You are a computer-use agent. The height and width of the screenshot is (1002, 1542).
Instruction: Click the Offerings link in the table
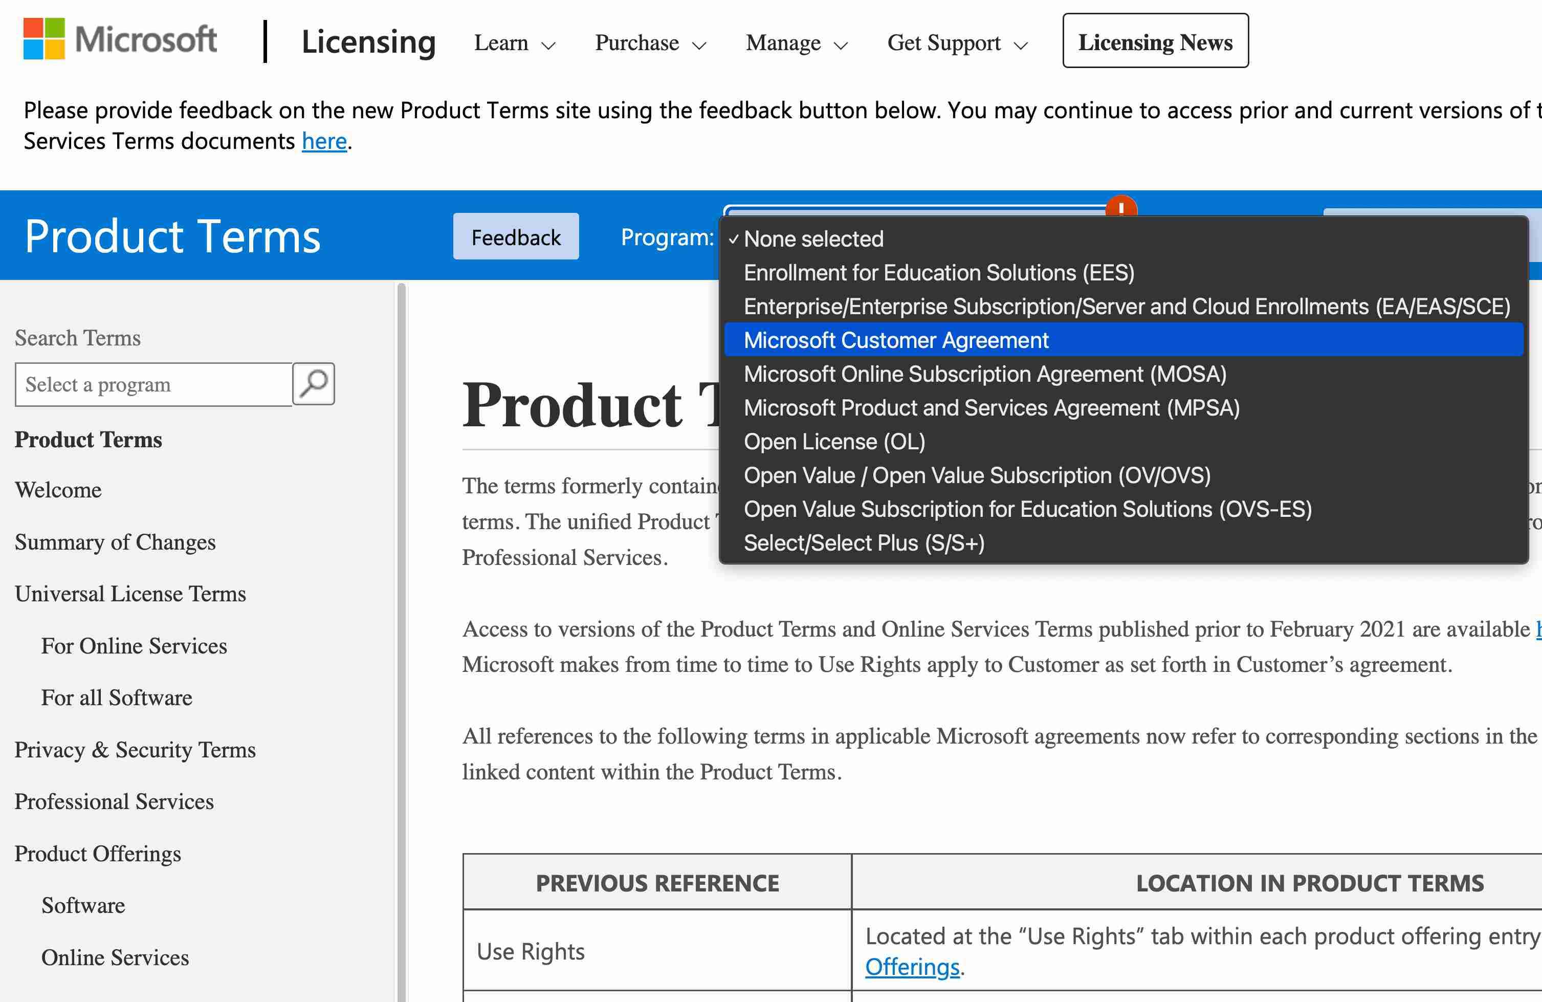(912, 966)
